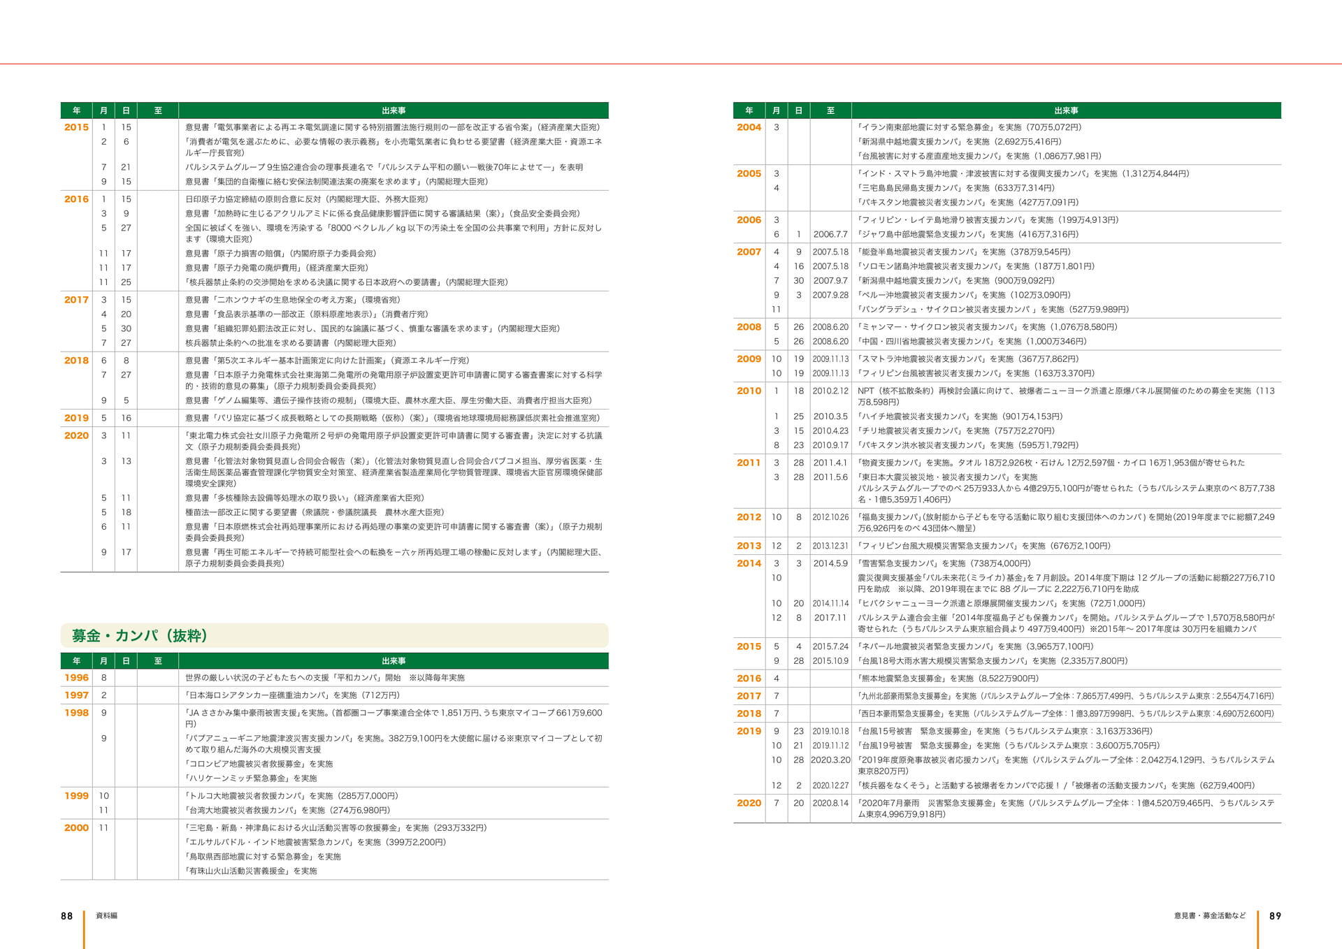Select the 2015 year label in left table
Screen dimensions: 1342x949
(76, 127)
